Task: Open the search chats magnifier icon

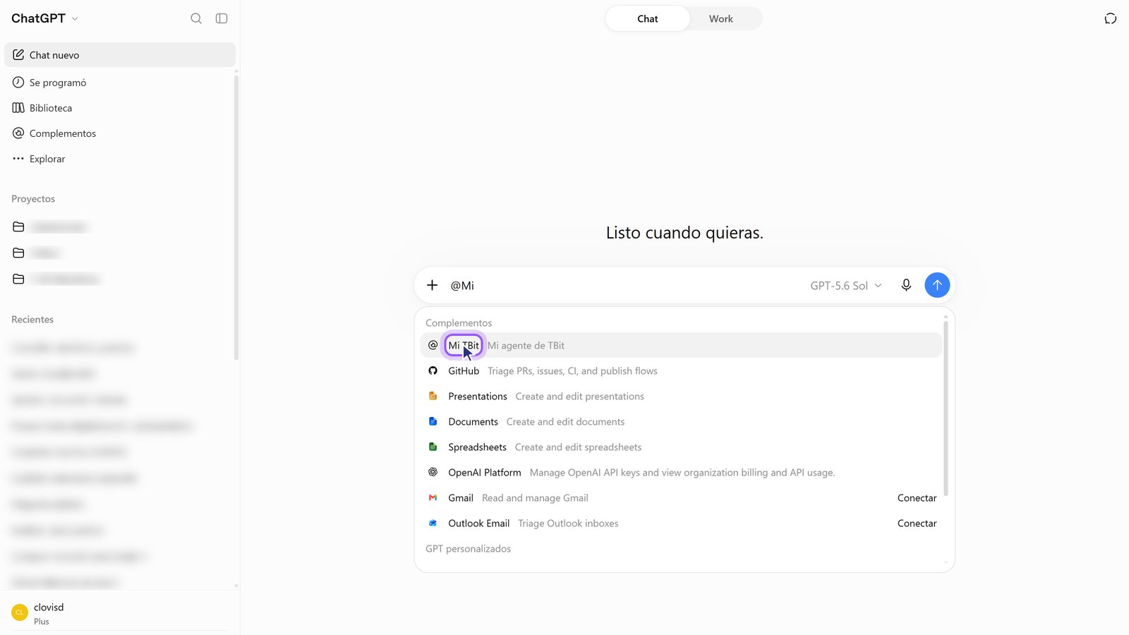Action: pos(196,18)
